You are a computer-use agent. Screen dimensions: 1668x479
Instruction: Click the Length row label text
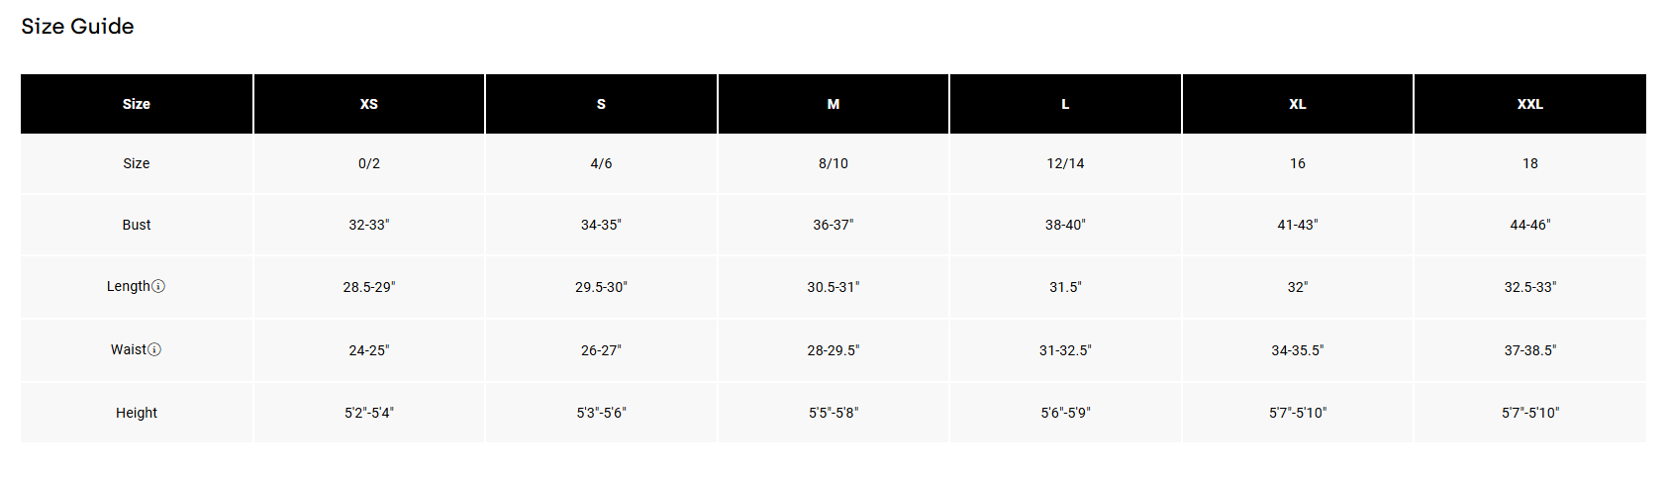(128, 286)
